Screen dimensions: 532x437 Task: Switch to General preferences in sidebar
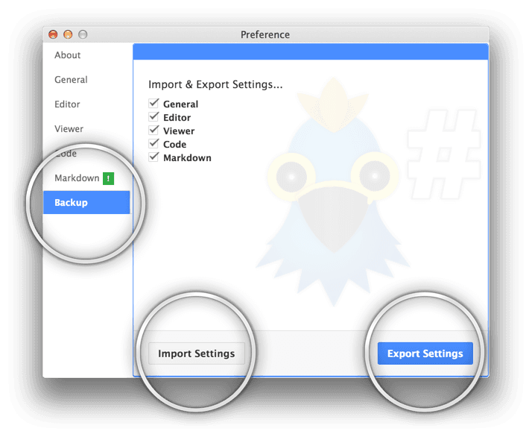pyautogui.click(x=72, y=80)
